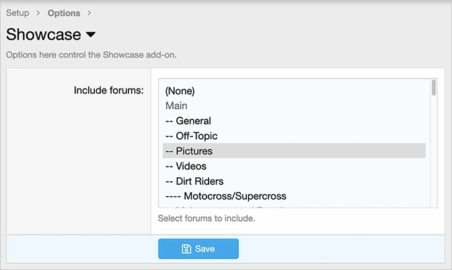The width and height of the screenshot is (452, 270).
Task: Choose the General forum entry
Action: [x=188, y=121]
